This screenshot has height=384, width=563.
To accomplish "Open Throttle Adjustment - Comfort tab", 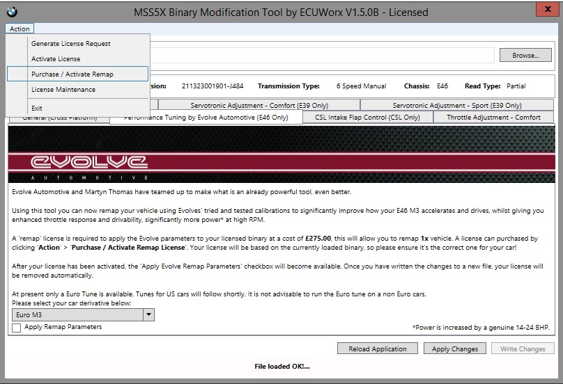I will pyautogui.click(x=493, y=118).
